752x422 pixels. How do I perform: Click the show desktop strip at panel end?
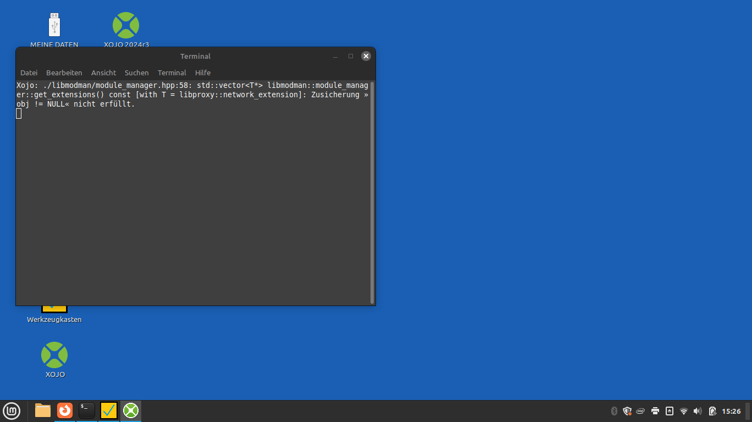[x=749, y=411]
